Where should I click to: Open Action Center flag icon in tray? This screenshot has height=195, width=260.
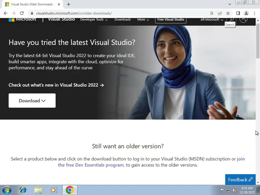pos(222,190)
